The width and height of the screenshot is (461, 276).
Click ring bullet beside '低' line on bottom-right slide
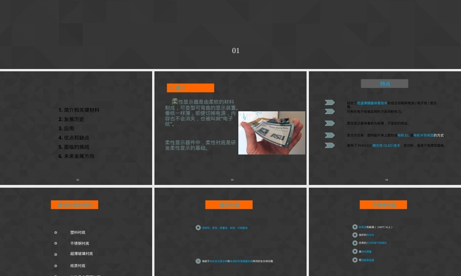pyautogui.click(x=355, y=260)
